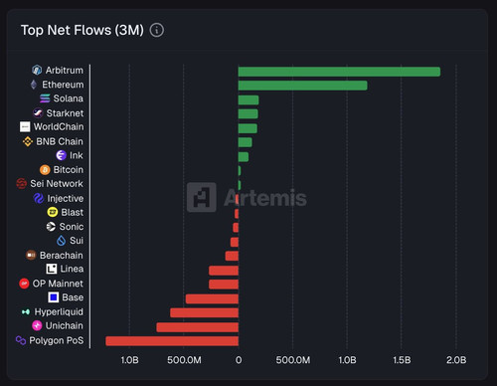Click the Sei Network label
497x386 pixels.
tap(57, 183)
